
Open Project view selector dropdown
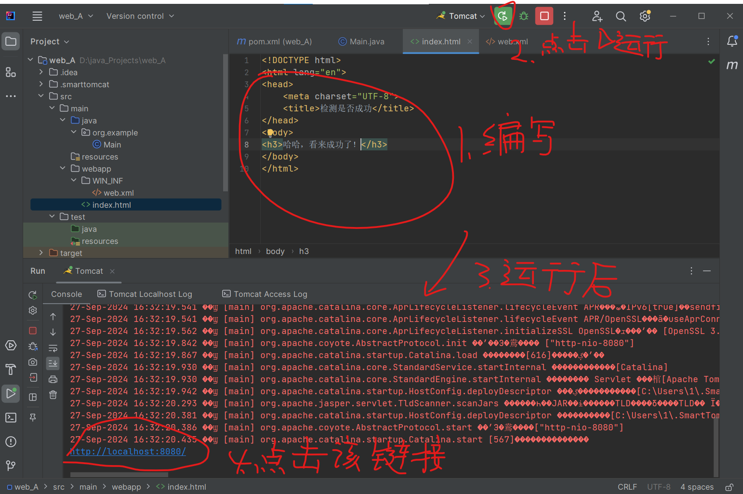[50, 41]
